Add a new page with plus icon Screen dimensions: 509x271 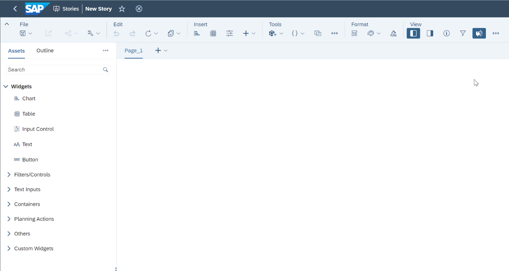[x=158, y=51]
